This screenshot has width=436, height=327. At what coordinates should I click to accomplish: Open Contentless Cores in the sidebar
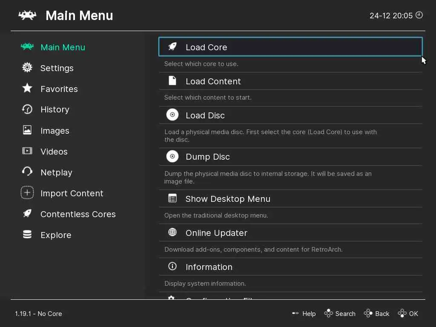coord(78,214)
